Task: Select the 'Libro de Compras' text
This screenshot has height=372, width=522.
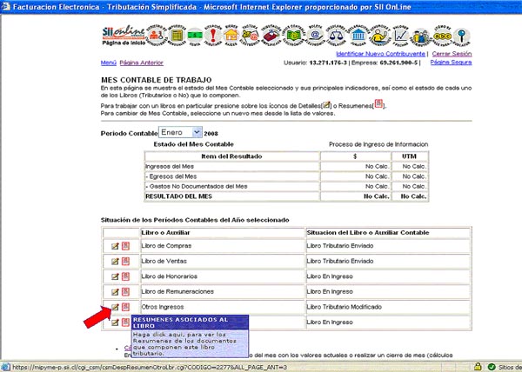Action: click(x=166, y=246)
